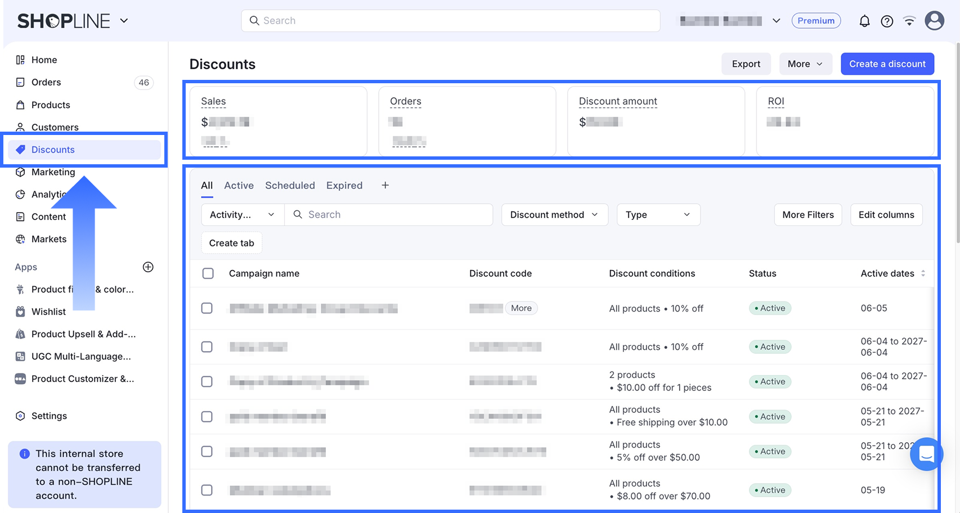Open Settings from the sidebar
Screen dimensions: 960x513
[49, 416]
